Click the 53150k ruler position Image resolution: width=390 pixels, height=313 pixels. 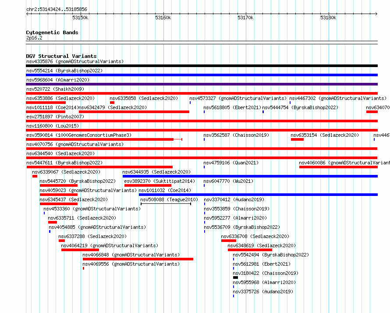point(80,18)
